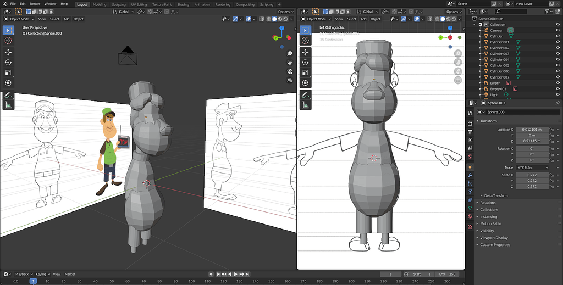This screenshot has width=563, height=285.
Task: Switch to the Modeling workspace tab
Action: 100,4
